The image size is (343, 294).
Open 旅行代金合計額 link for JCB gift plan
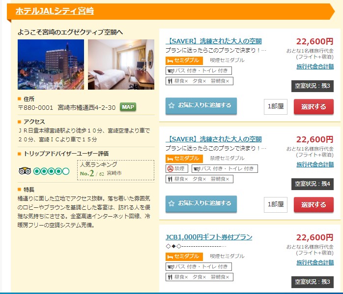click(x=315, y=262)
